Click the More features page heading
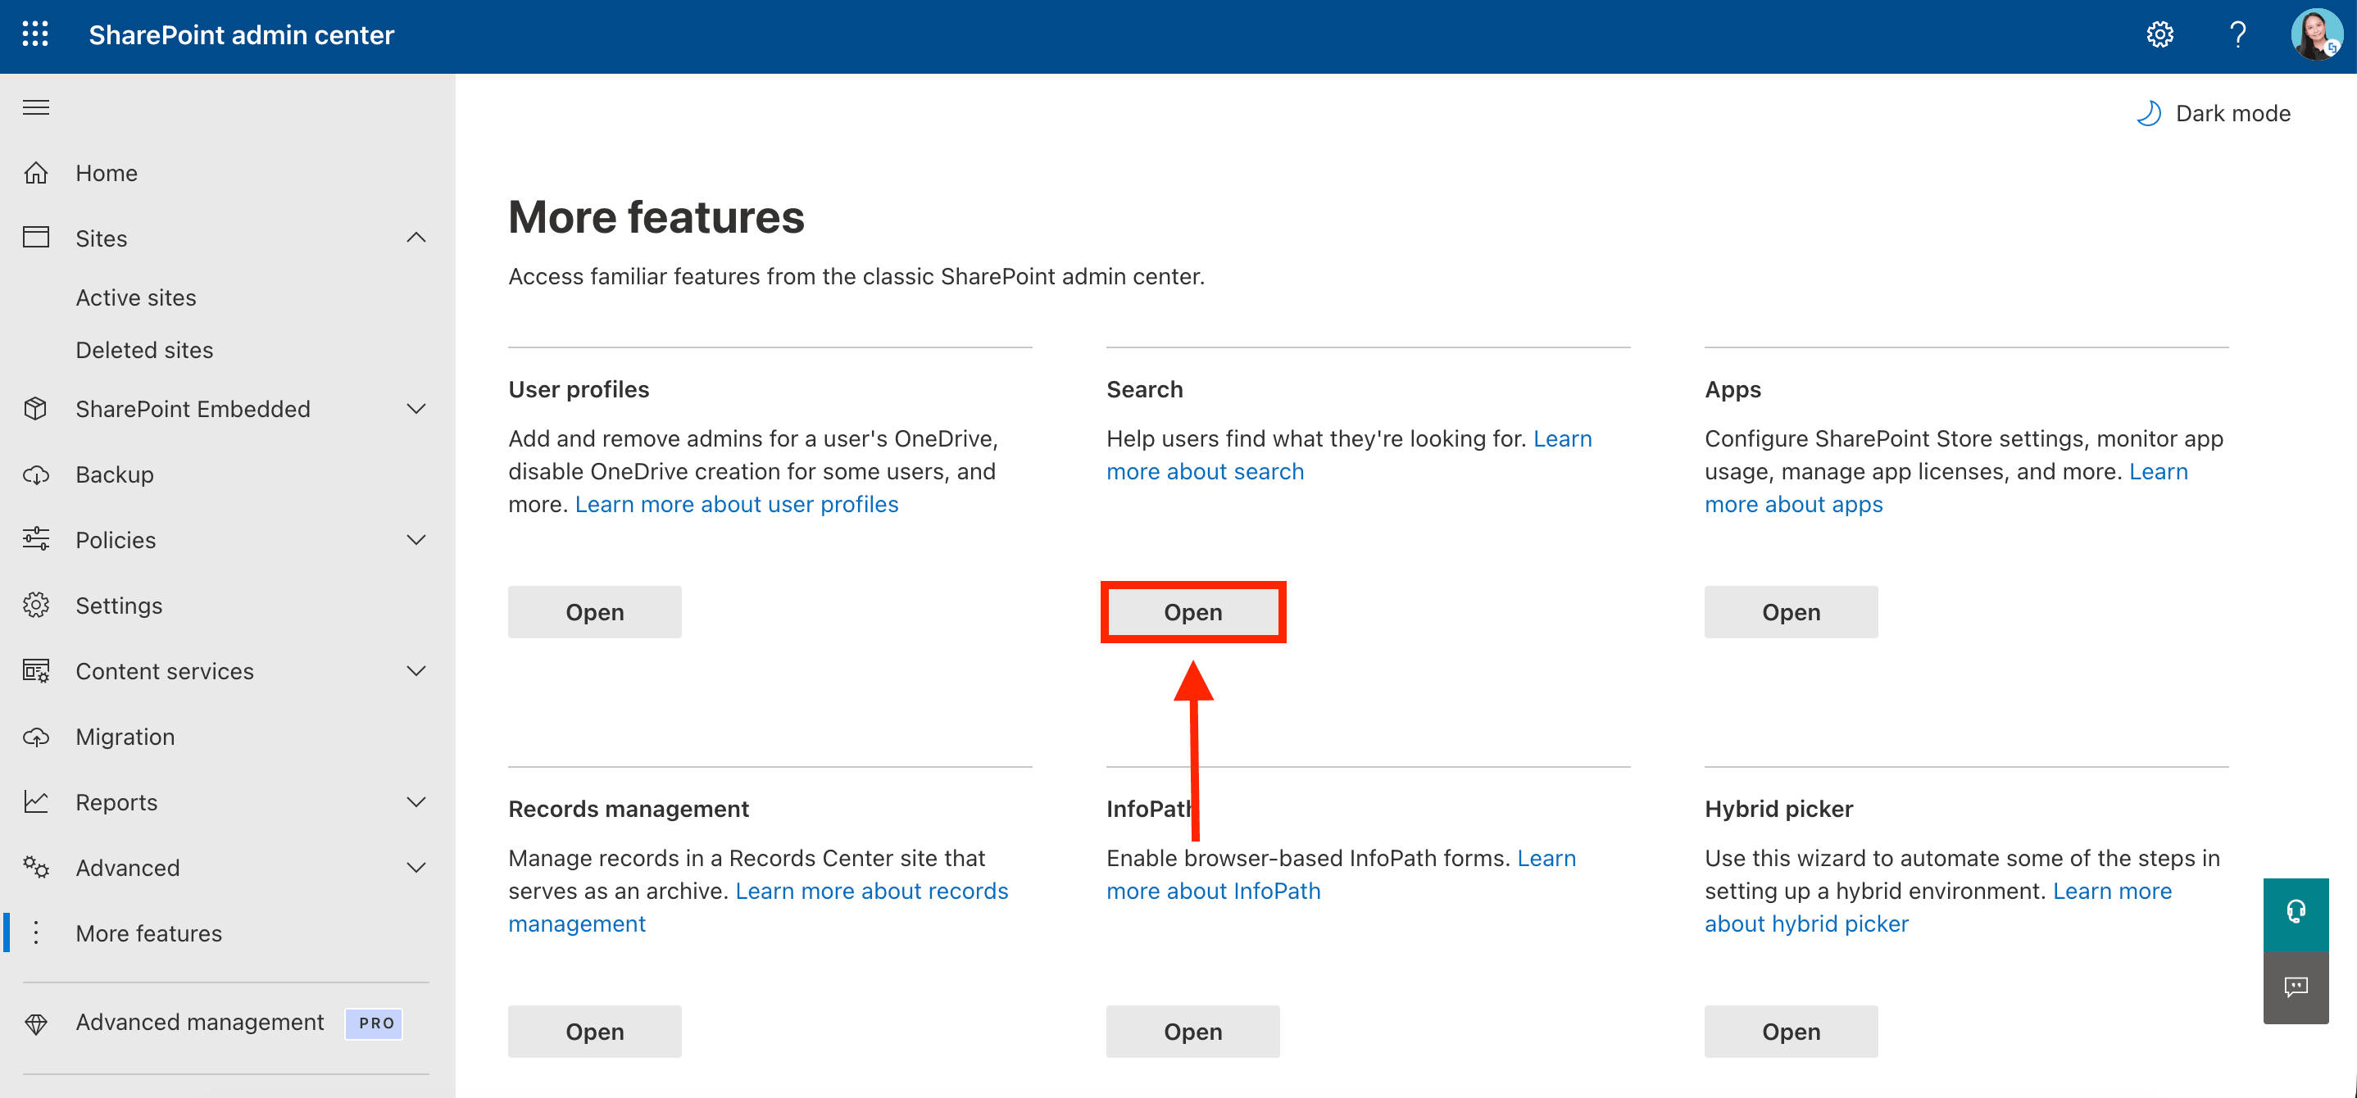 656,217
